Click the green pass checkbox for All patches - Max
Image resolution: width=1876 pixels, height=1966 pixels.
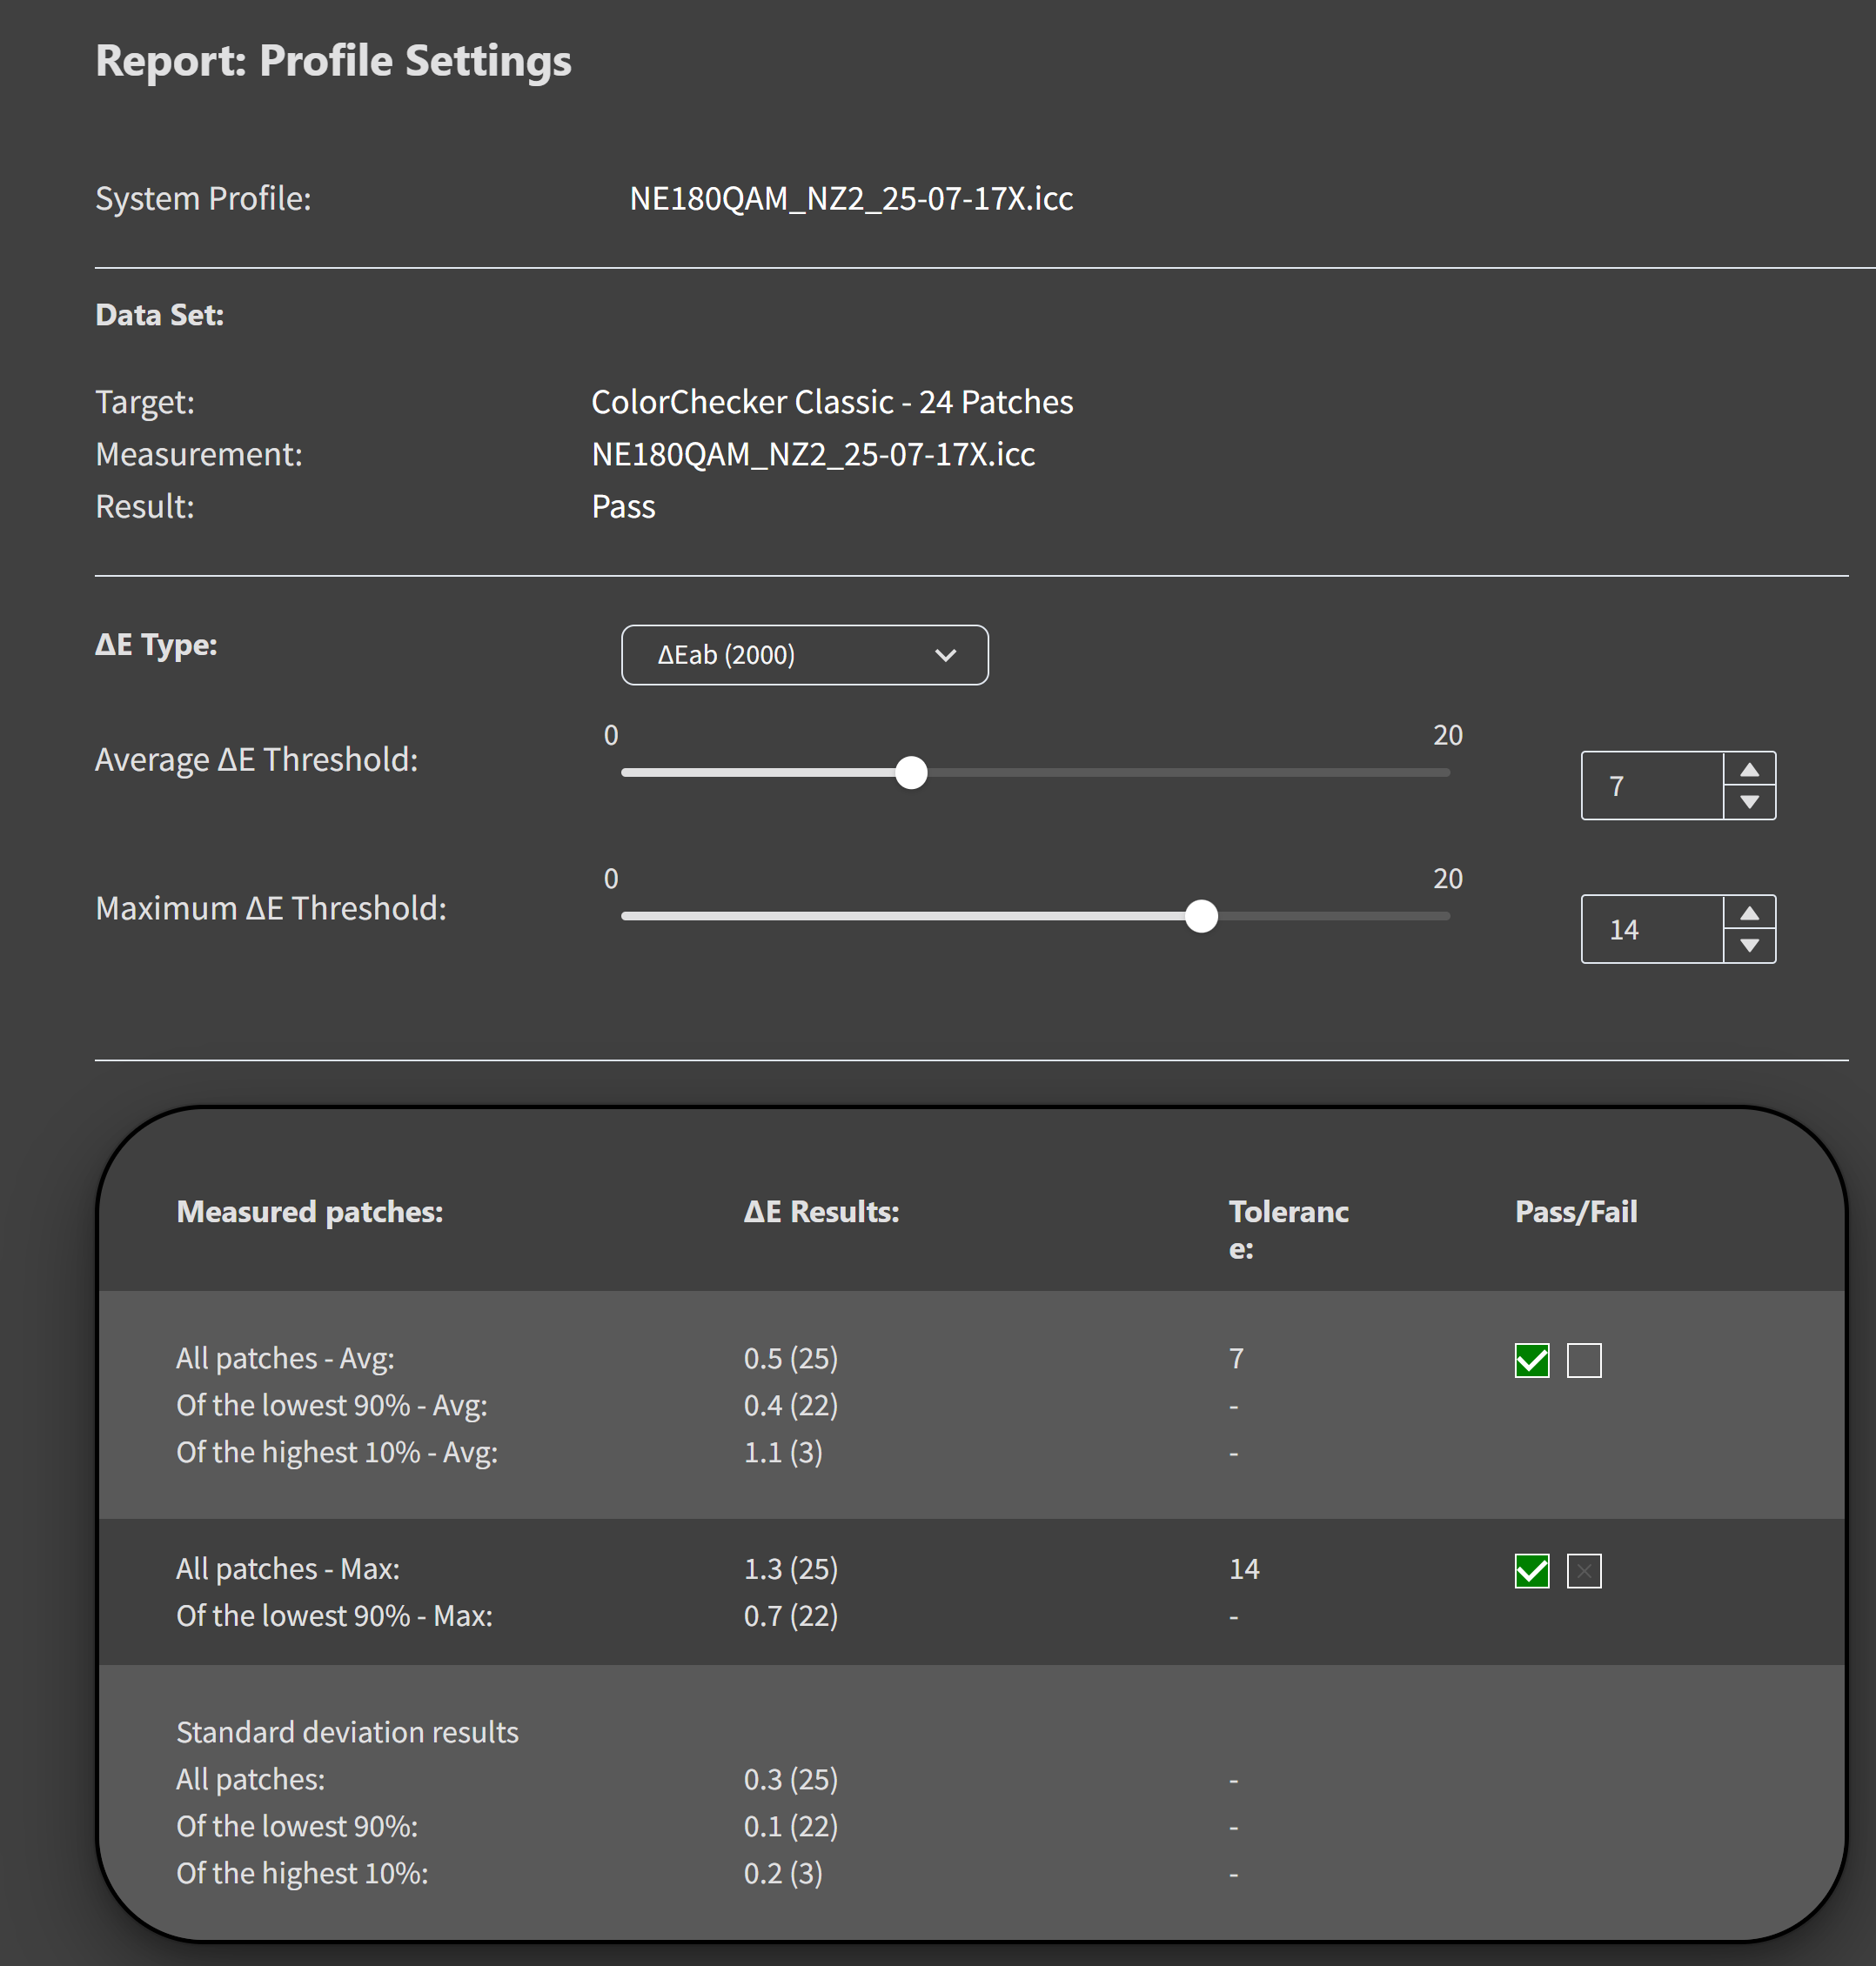(x=1532, y=1570)
